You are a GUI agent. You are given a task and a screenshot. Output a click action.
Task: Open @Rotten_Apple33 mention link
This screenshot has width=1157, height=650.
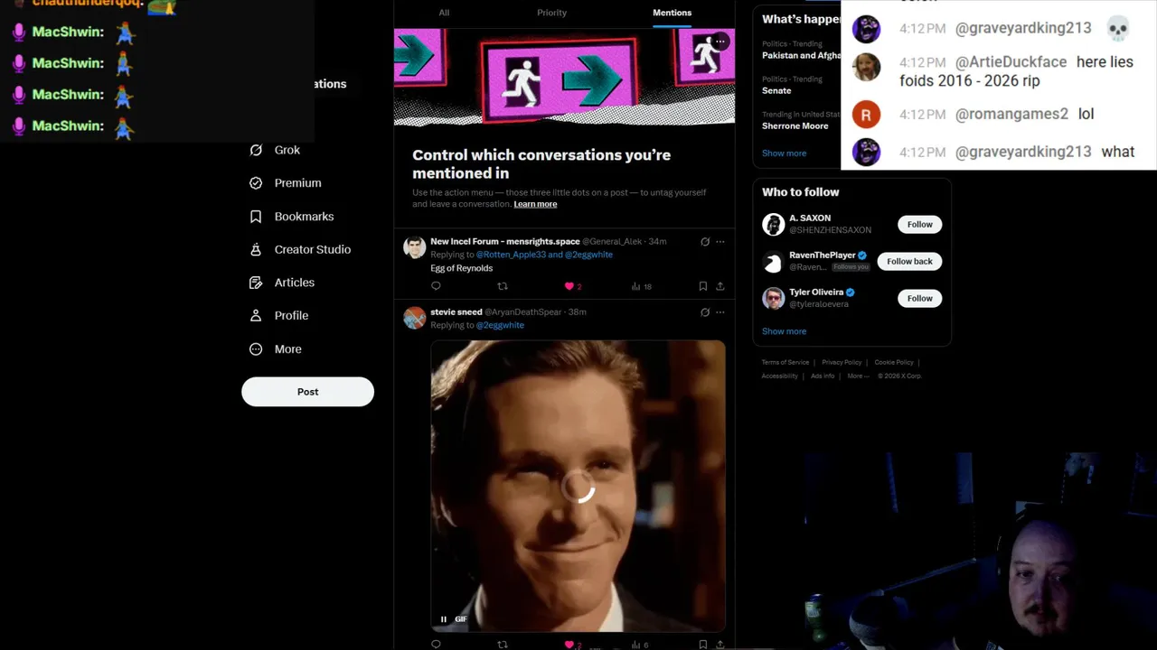[511, 255]
